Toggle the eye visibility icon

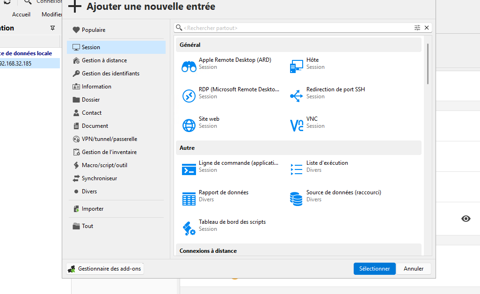(466, 219)
